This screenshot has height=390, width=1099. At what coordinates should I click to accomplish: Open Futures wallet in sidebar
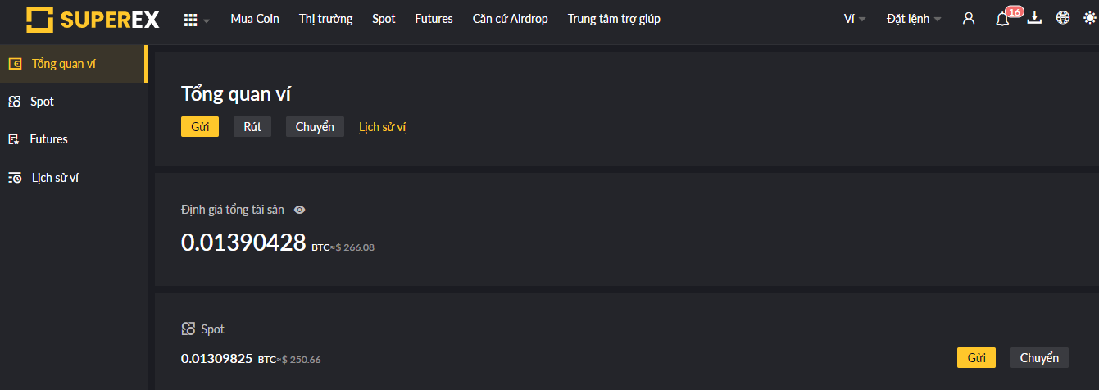point(48,139)
